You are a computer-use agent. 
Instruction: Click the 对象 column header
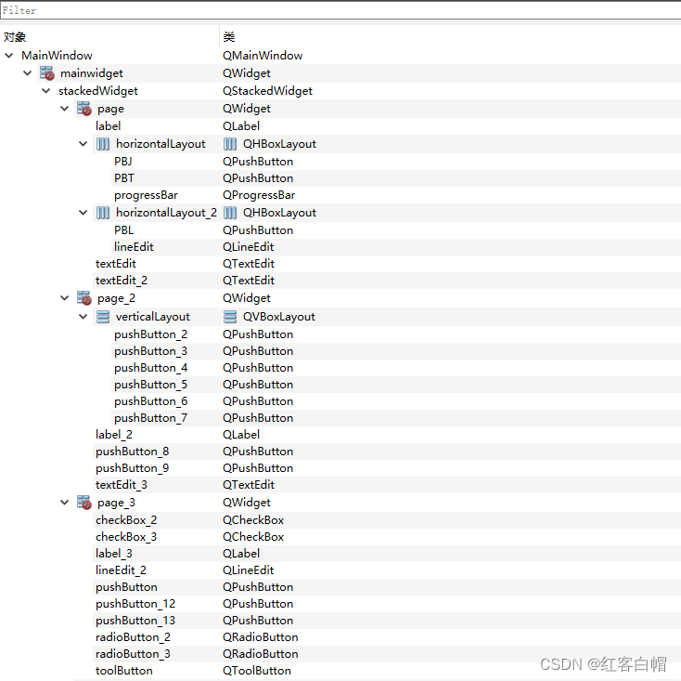click(15, 37)
